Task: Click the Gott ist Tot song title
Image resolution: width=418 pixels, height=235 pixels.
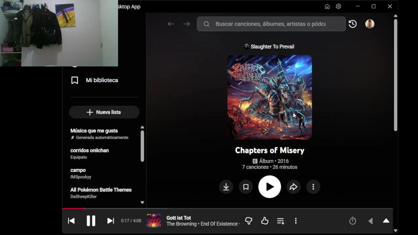Action: click(179, 218)
